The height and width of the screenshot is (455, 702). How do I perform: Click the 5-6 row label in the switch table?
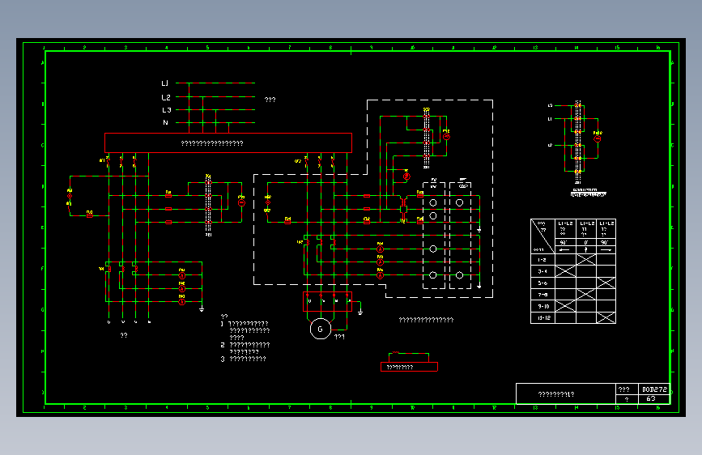tap(542, 283)
